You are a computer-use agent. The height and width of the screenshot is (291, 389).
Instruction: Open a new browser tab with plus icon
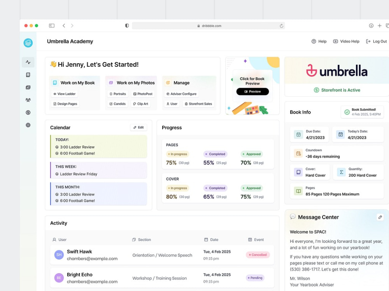point(380,26)
